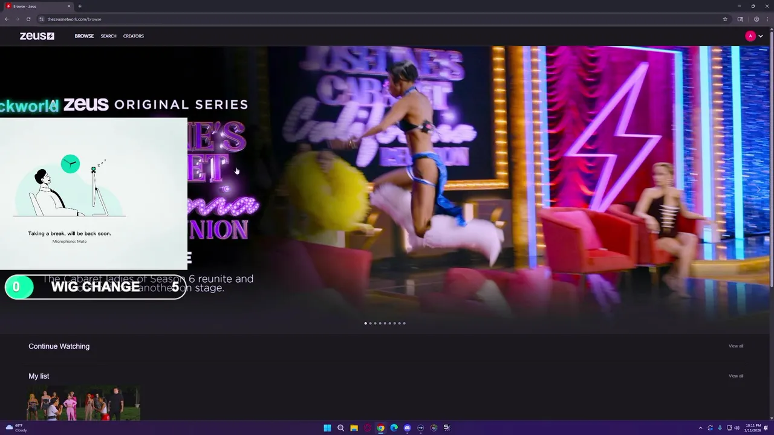Open Discord from the taskbar

[x=407, y=428]
